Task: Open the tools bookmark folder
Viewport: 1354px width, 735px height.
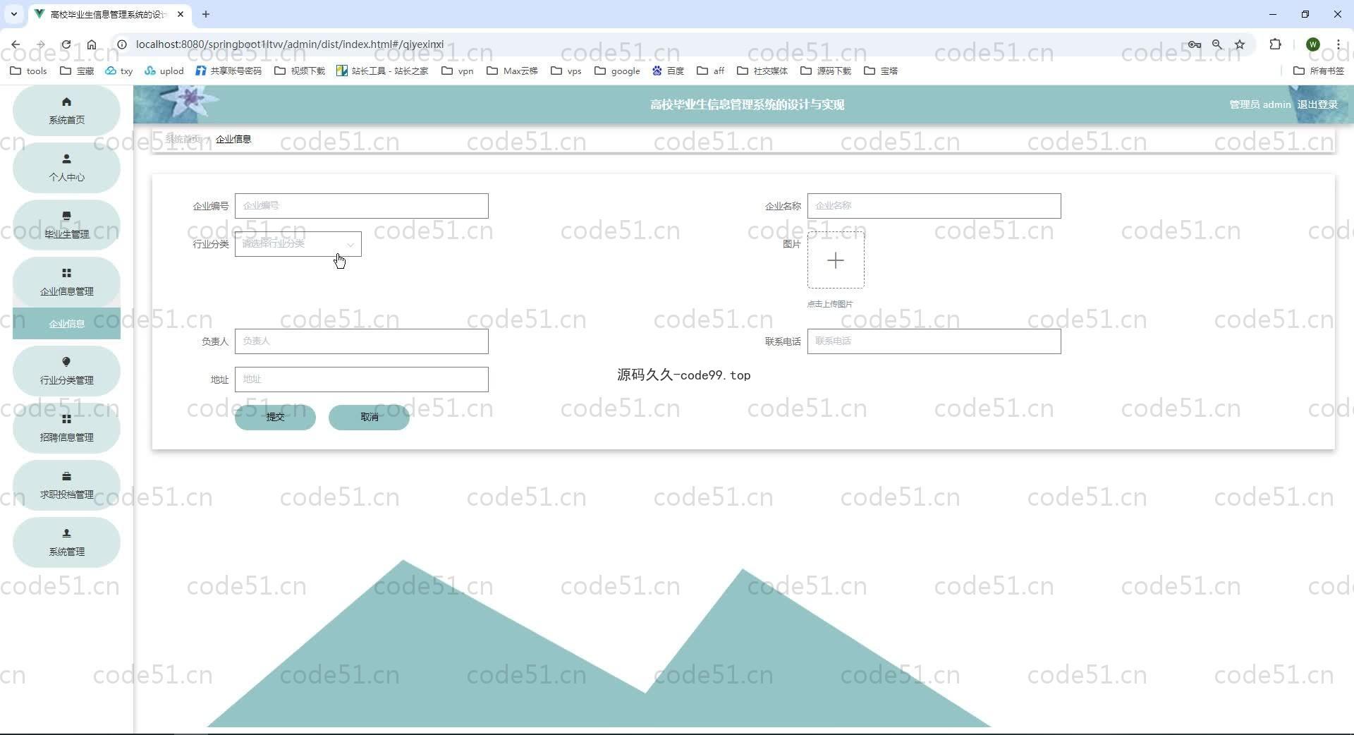Action: coord(29,71)
